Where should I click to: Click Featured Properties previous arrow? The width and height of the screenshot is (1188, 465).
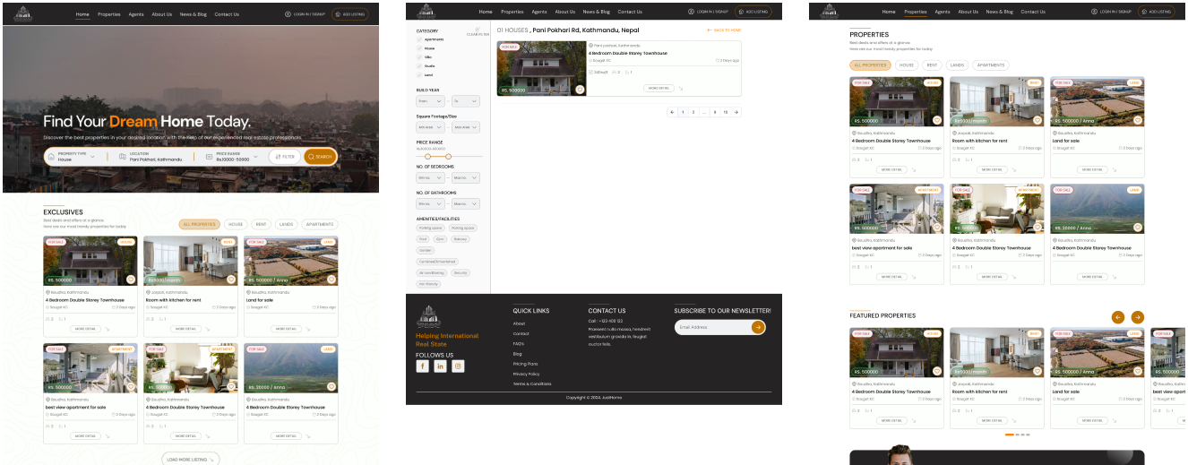tap(1117, 317)
